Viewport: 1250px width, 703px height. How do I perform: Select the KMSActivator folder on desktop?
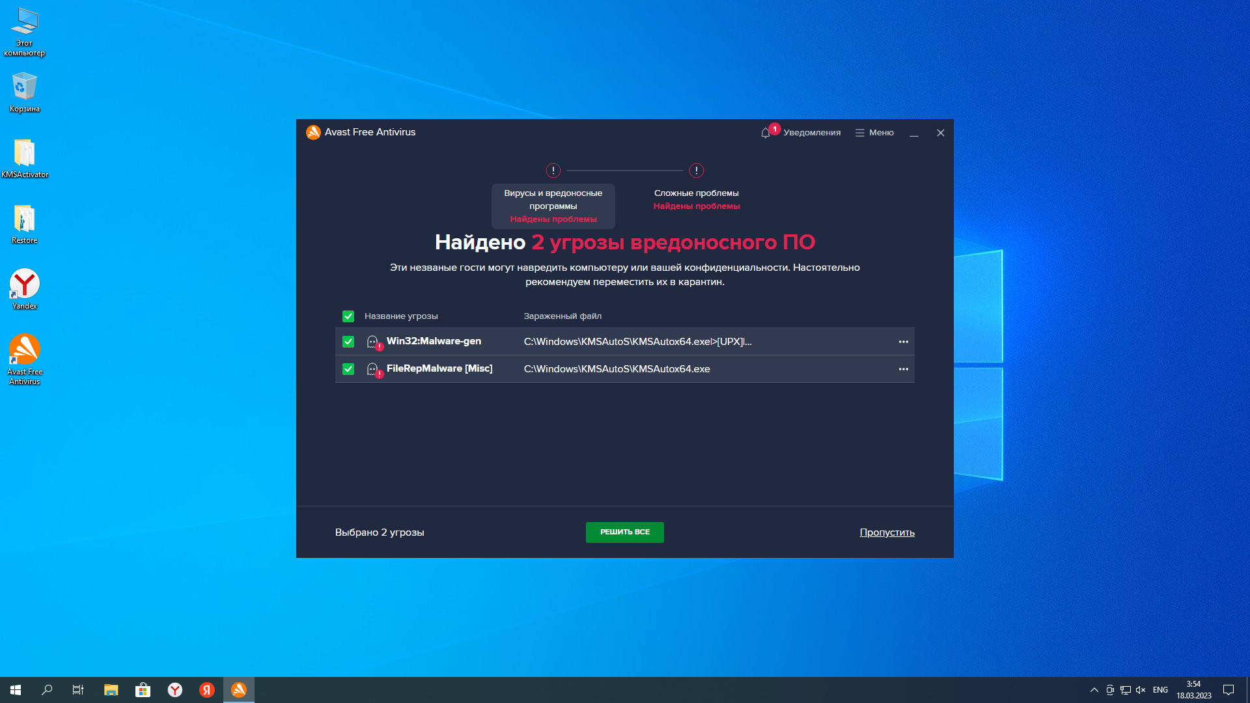point(25,158)
